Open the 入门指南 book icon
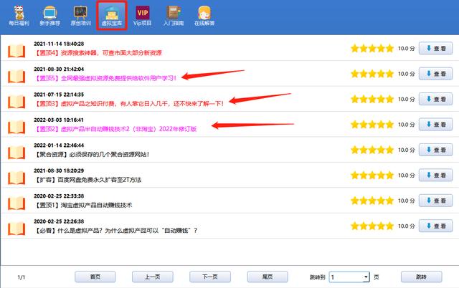Screen dimensions: 459x288 (x=174, y=16)
